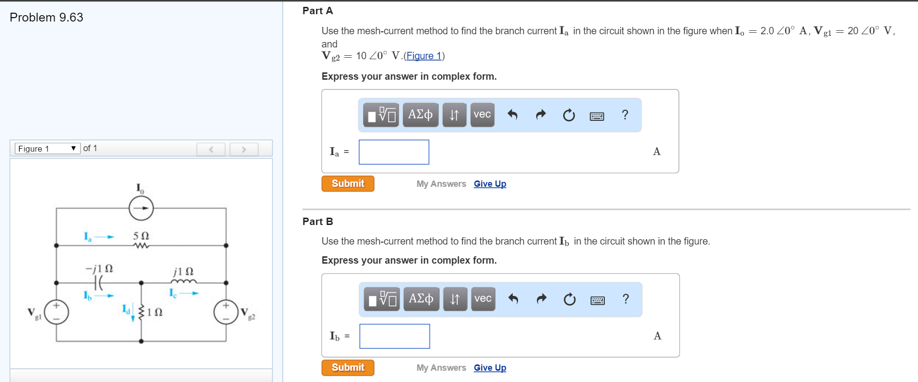
Task: Click the vec vector notation icon in Part A
Action: (x=482, y=114)
